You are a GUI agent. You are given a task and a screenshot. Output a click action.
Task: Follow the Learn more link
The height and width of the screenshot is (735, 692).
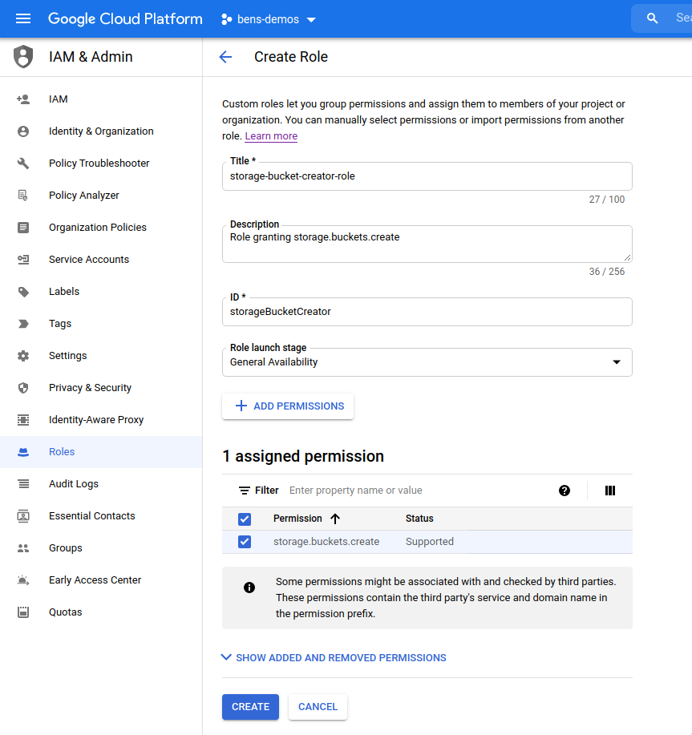pyautogui.click(x=271, y=136)
